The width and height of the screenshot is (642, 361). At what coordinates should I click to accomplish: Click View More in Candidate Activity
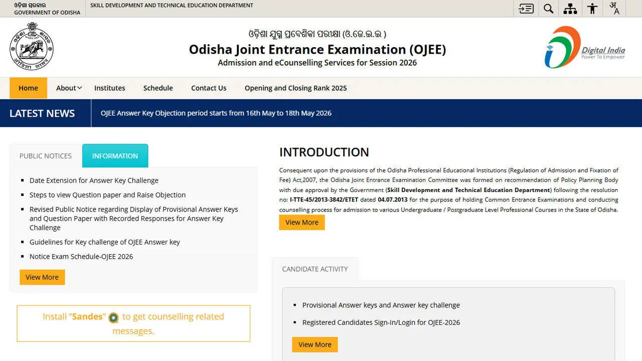315,344
